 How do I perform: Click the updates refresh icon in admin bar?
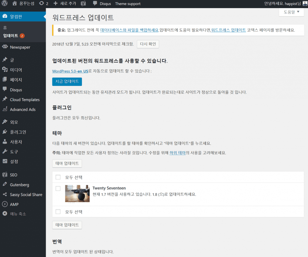(x=41, y=4)
